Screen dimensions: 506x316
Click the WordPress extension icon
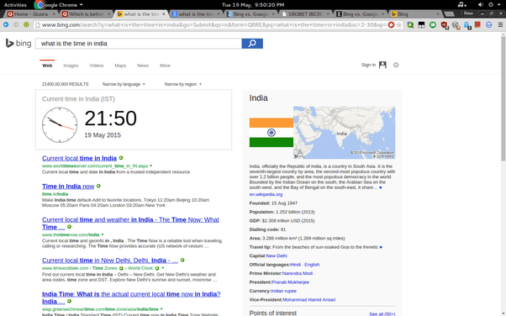(456, 25)
